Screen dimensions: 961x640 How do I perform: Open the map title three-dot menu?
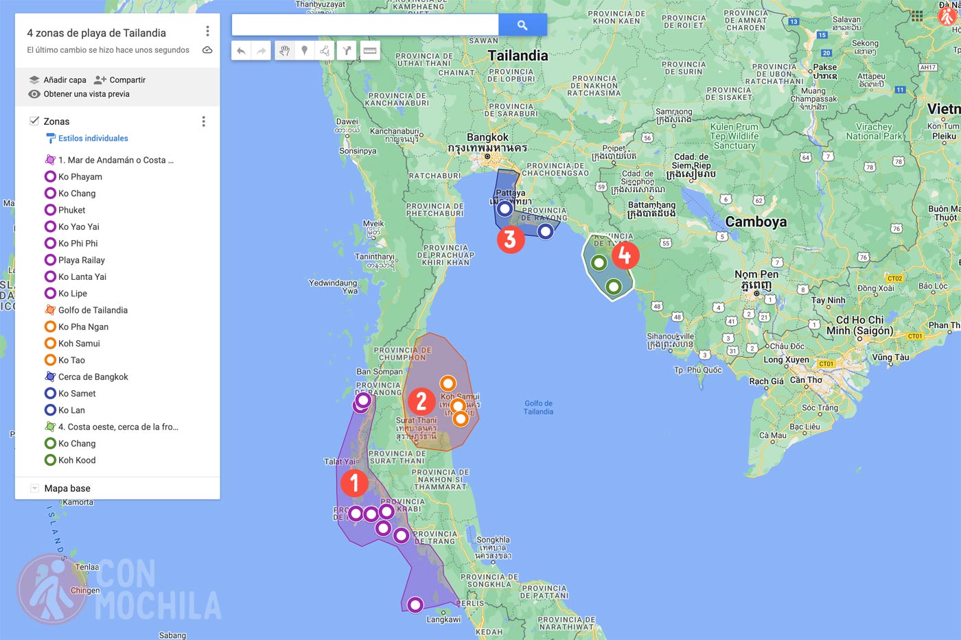[207, 32]
